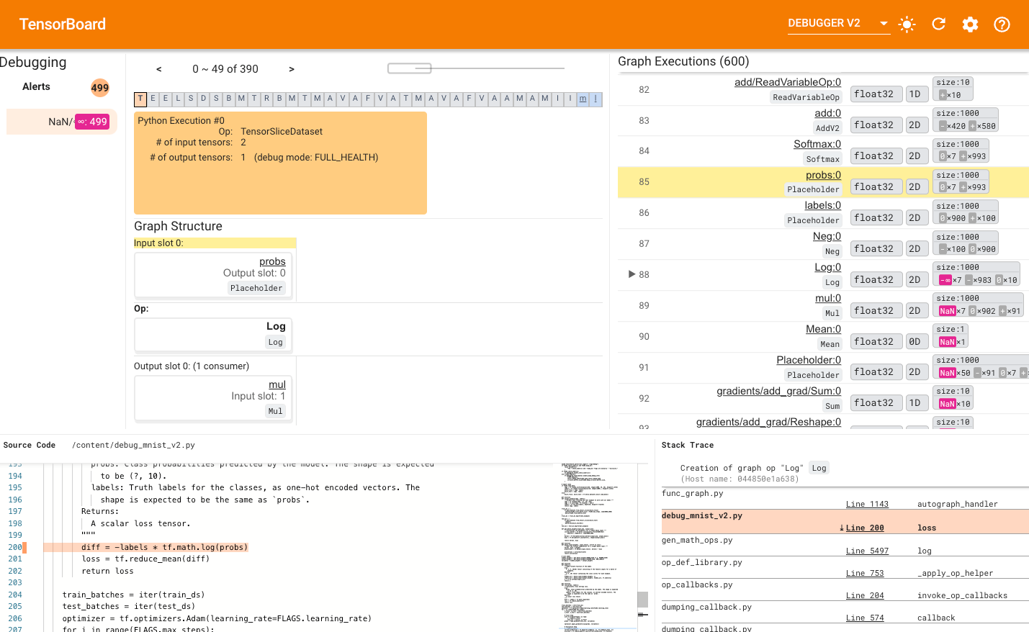Open the mul consumer link in Graph Structure

(x=277, y=384)
